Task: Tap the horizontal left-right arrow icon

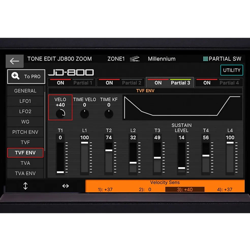Action: (66, 186)
